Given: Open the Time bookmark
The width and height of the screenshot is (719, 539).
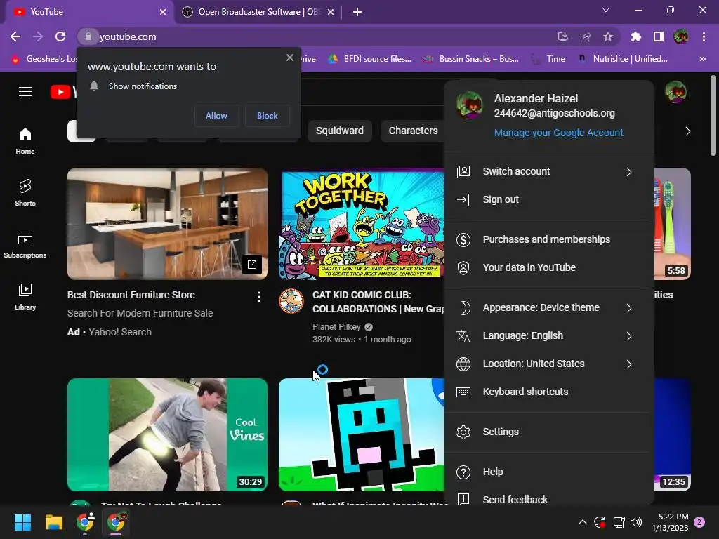Looking at the screenshot, I should click(x=548, y=59).
